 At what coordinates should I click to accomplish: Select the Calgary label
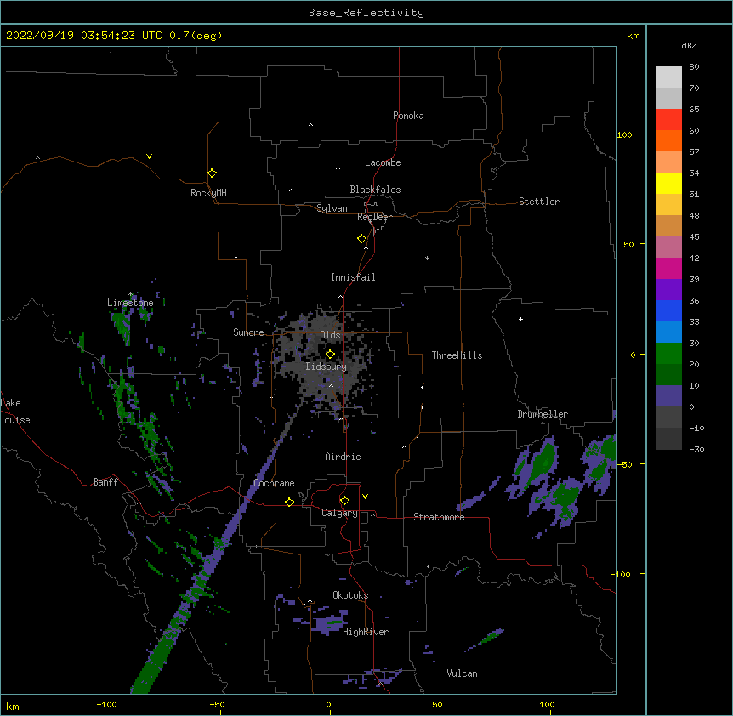[x=339, y=513]
